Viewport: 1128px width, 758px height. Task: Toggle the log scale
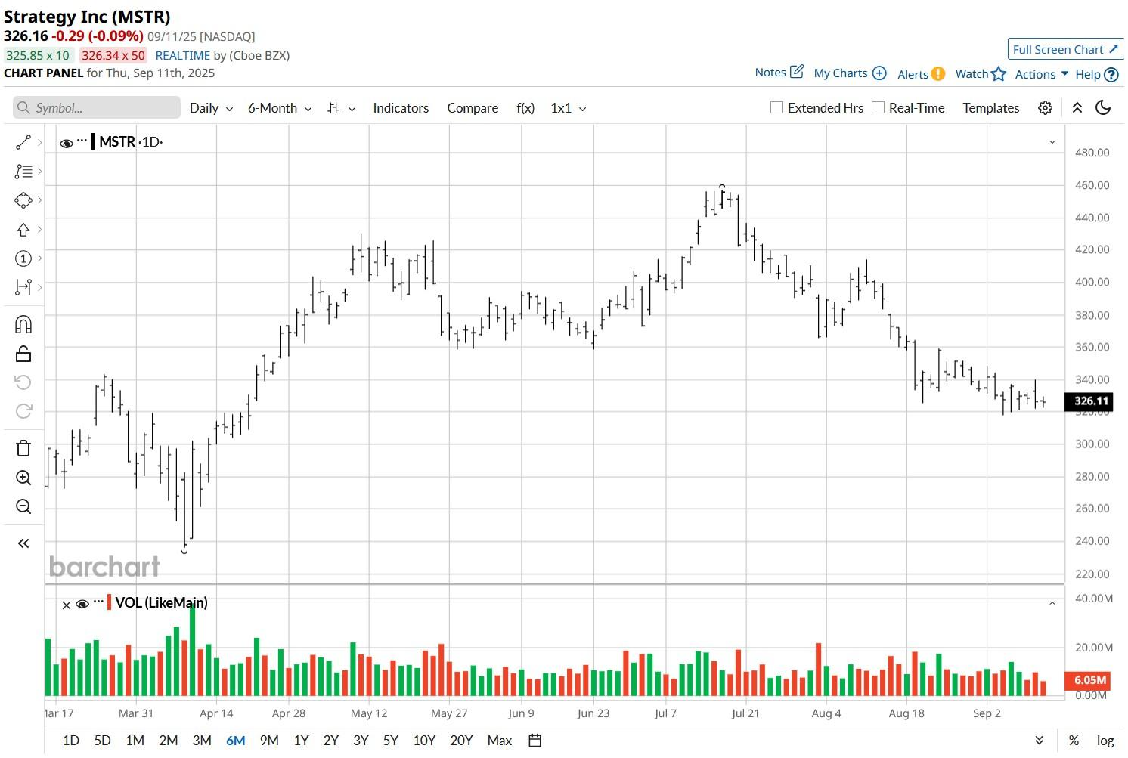(1105, 741)
